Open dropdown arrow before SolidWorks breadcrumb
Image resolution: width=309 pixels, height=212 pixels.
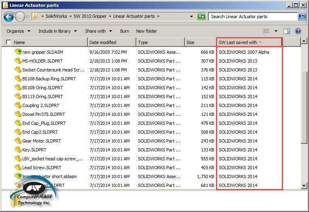click(x=42, y=16)
